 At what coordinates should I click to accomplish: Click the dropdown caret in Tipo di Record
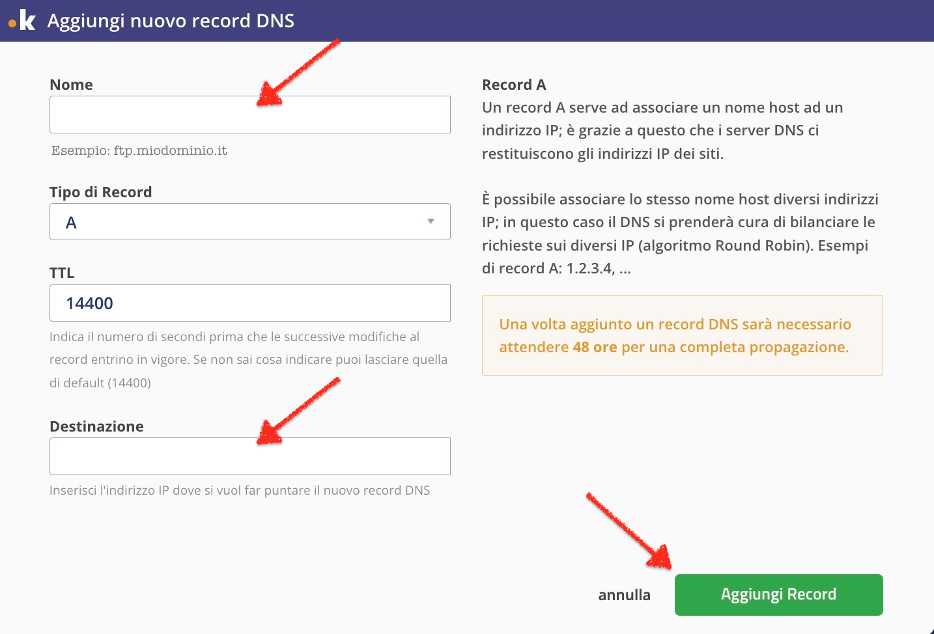431,221
